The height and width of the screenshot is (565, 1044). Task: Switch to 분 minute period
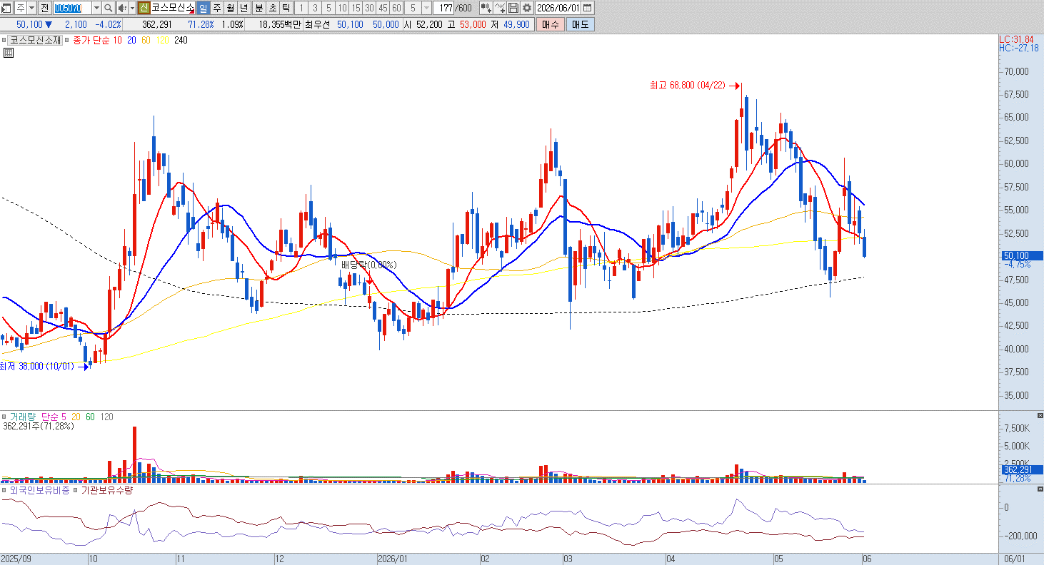pyautogui.click(x=259, y=8)
